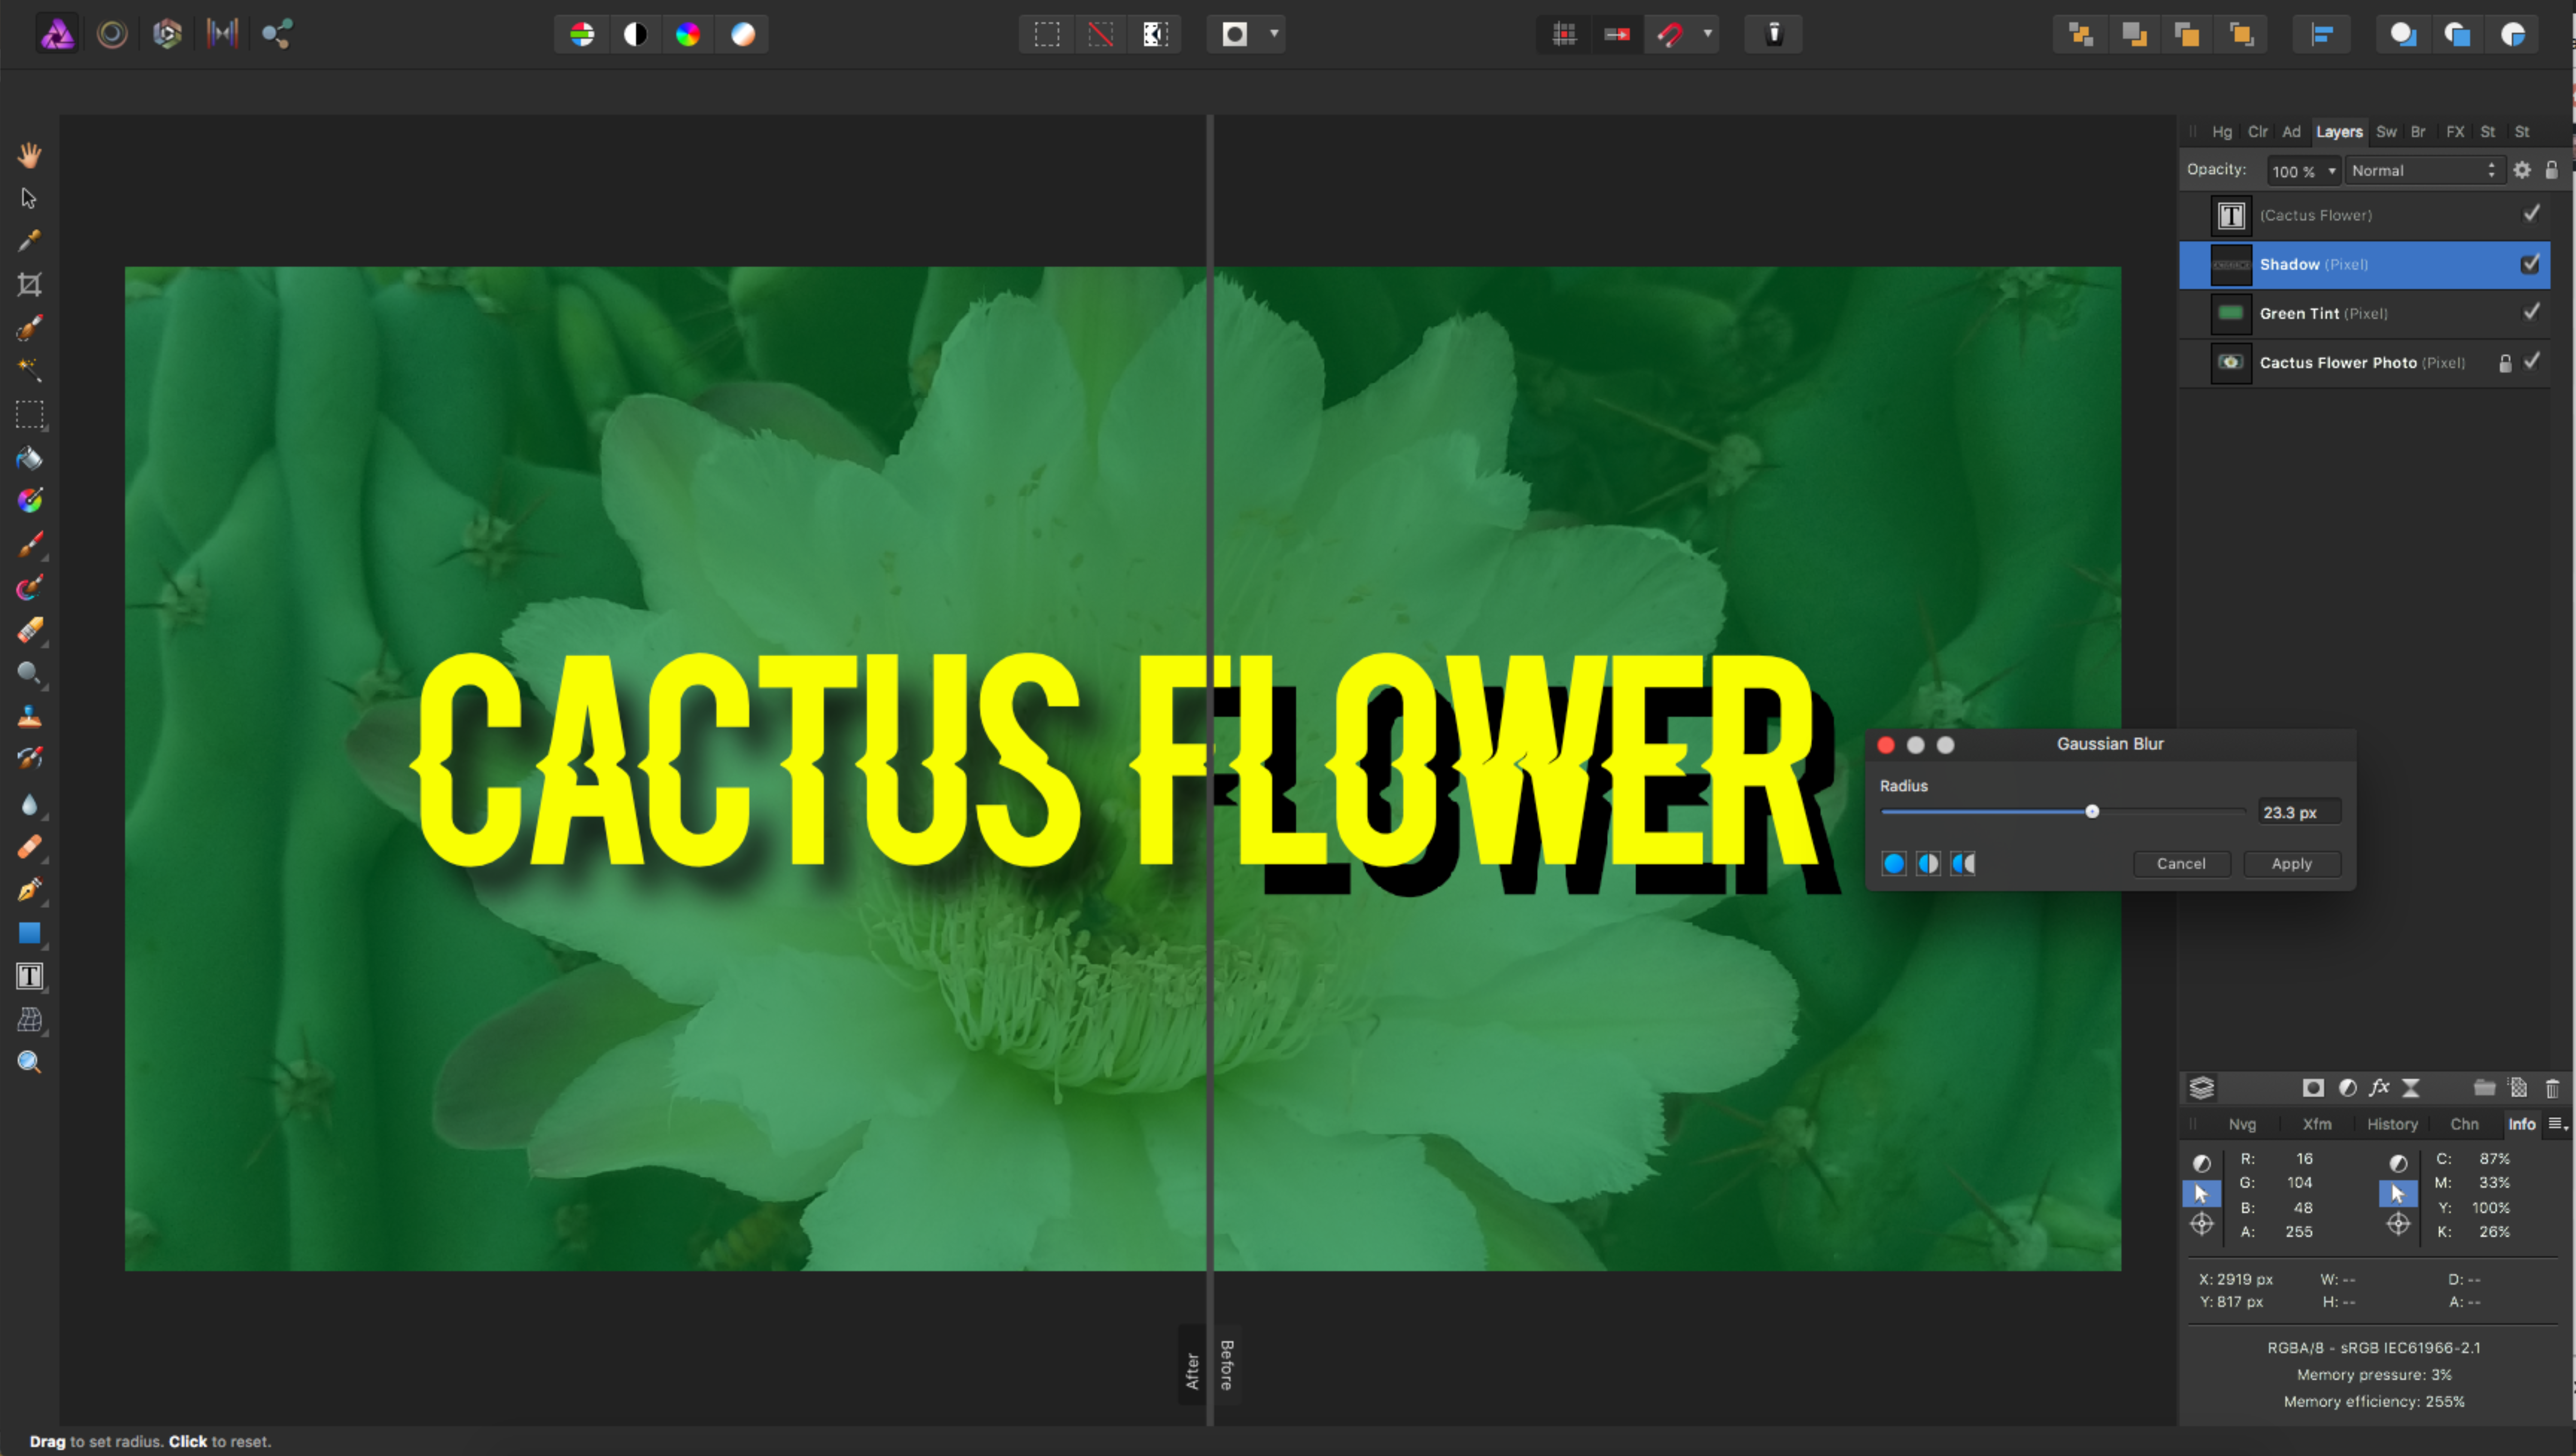
Task: Toggle lock on Cactus Flower Photo layer
Action: pos(2505,363)
